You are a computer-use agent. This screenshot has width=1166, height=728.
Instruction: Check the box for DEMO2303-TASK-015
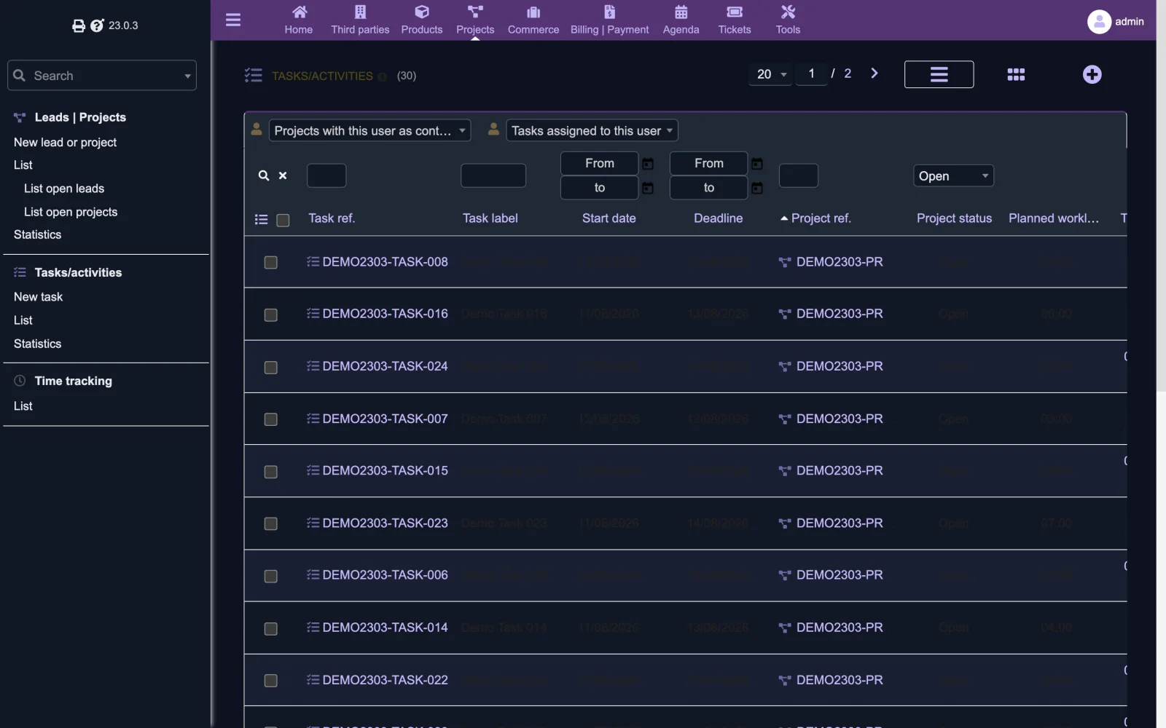[270, 472]
